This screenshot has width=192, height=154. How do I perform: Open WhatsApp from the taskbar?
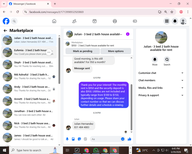tap(96, 150)
